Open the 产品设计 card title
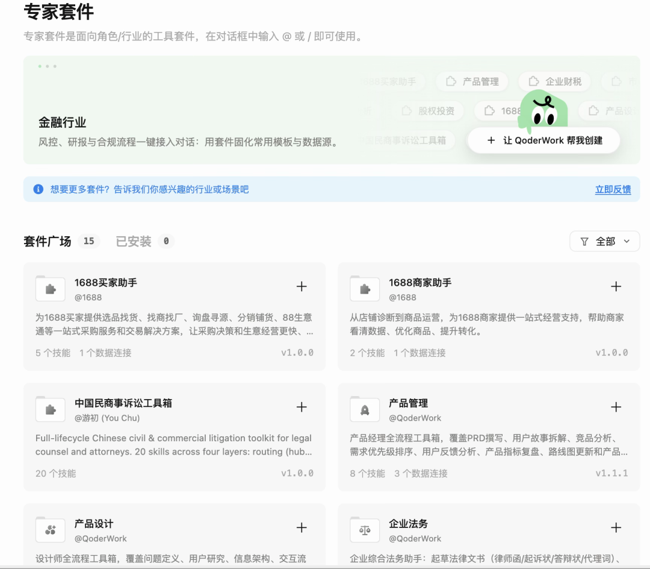Screen dimensions: 650x569 click(94, 524)
